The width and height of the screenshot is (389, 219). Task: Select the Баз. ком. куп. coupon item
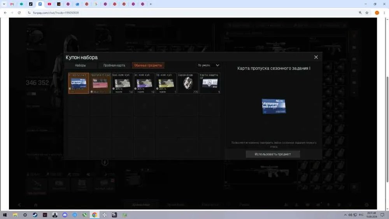pyautogui.click(x=122, y=83)
